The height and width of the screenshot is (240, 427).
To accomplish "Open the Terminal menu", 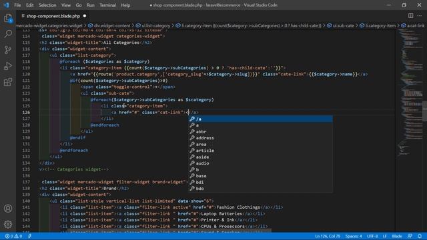I will (107, 5).
